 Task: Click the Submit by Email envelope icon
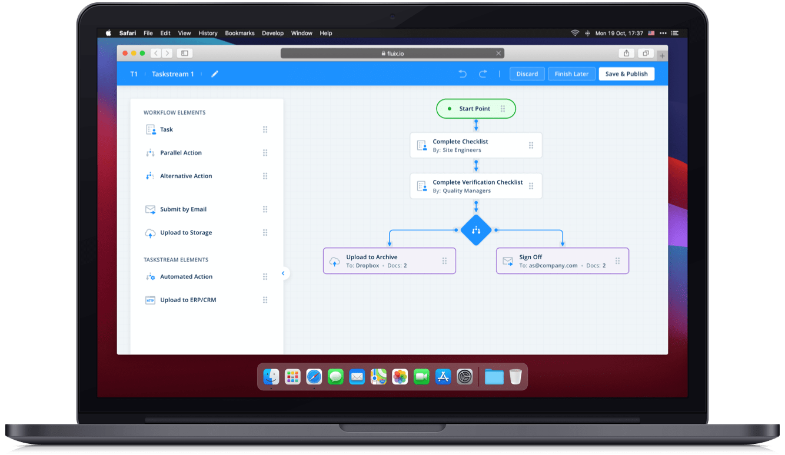(151, 209)
